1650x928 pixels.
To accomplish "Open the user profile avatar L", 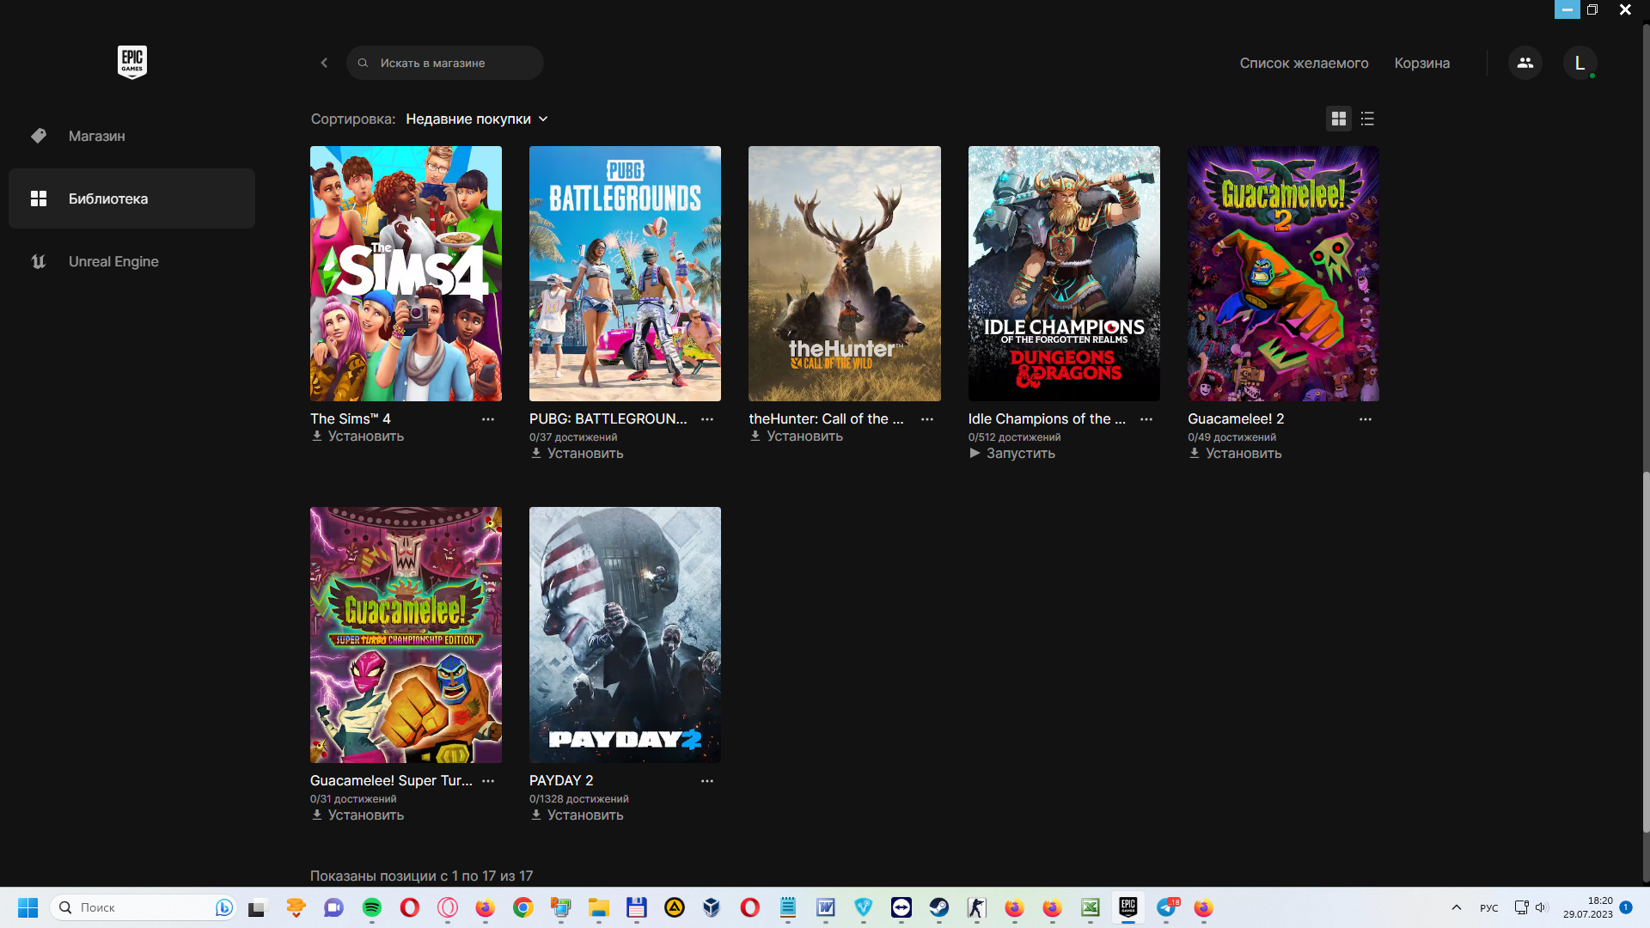I will pos(1580,63).
